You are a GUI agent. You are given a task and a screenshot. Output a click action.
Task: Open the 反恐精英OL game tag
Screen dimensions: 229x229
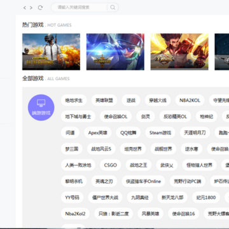click(x=176, y=116)
